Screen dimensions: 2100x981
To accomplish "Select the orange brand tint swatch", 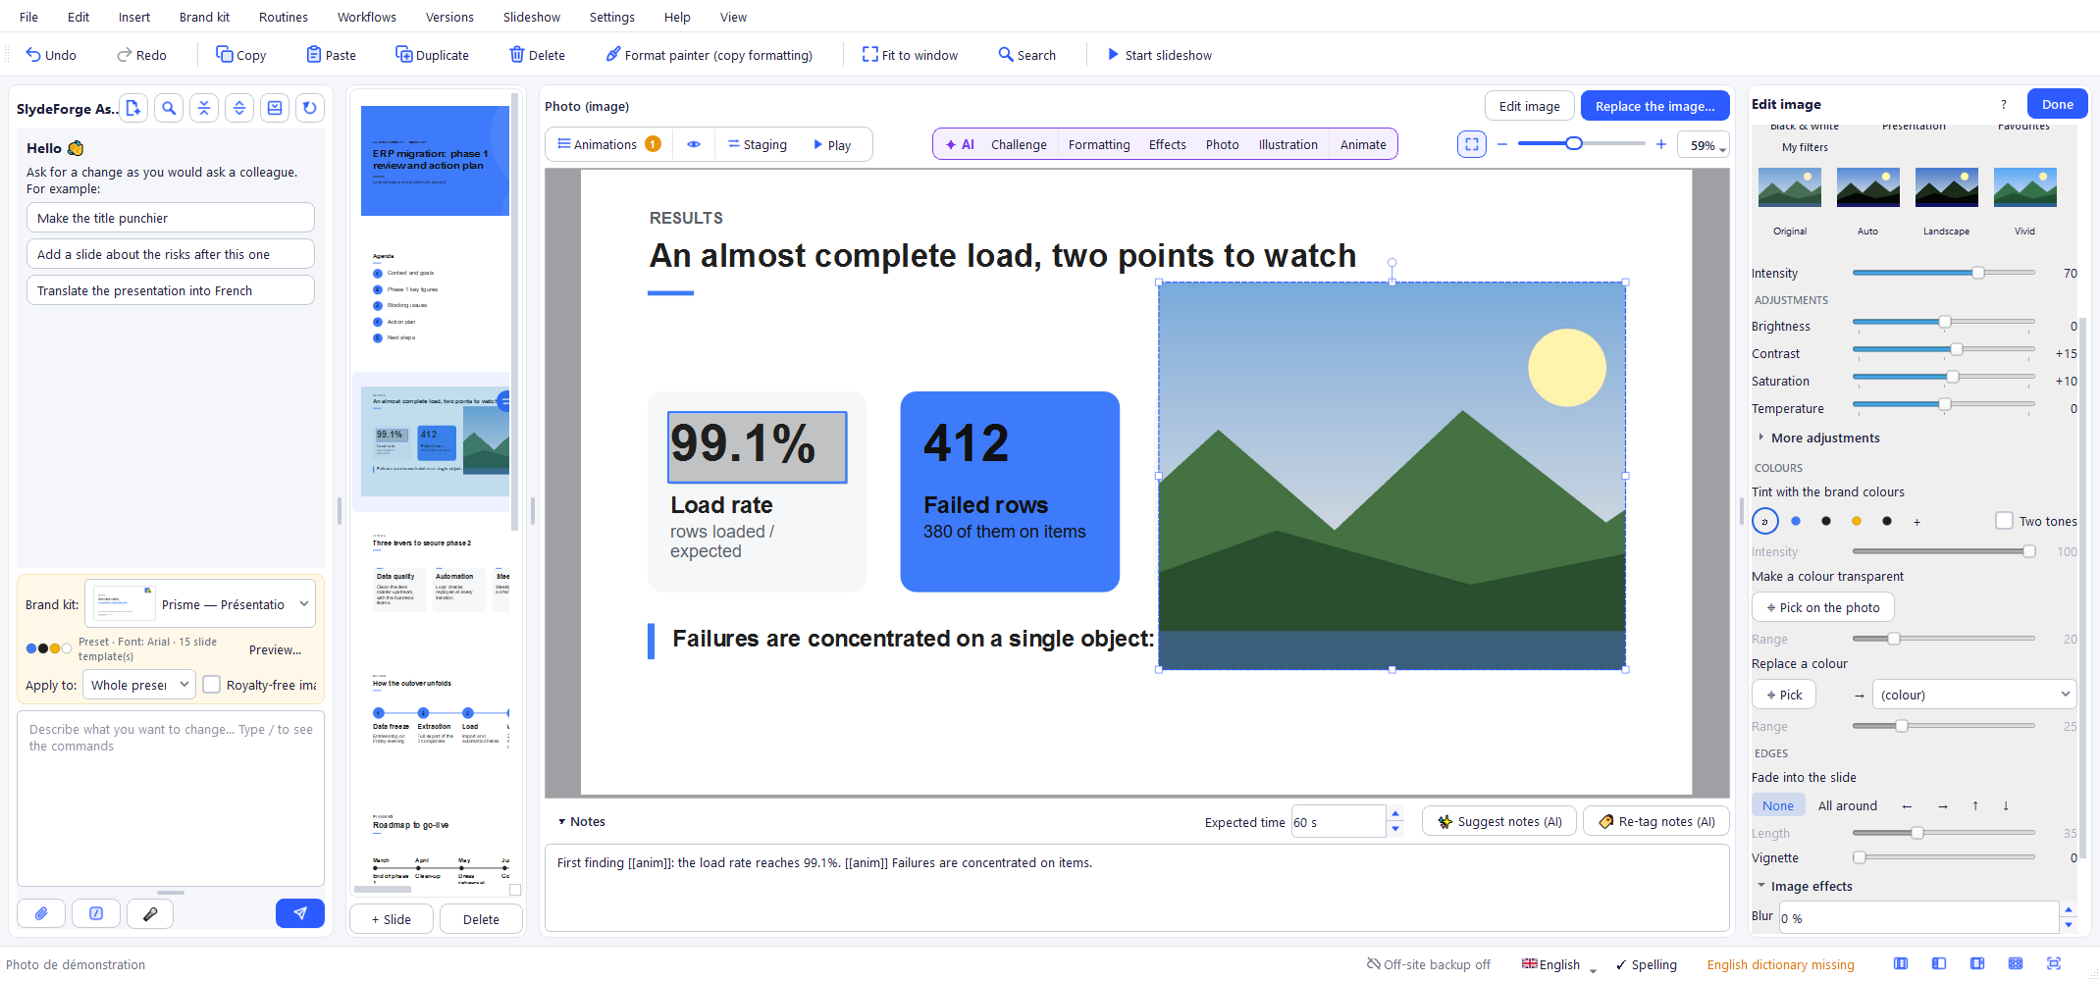I will (x=1857, y=521).
